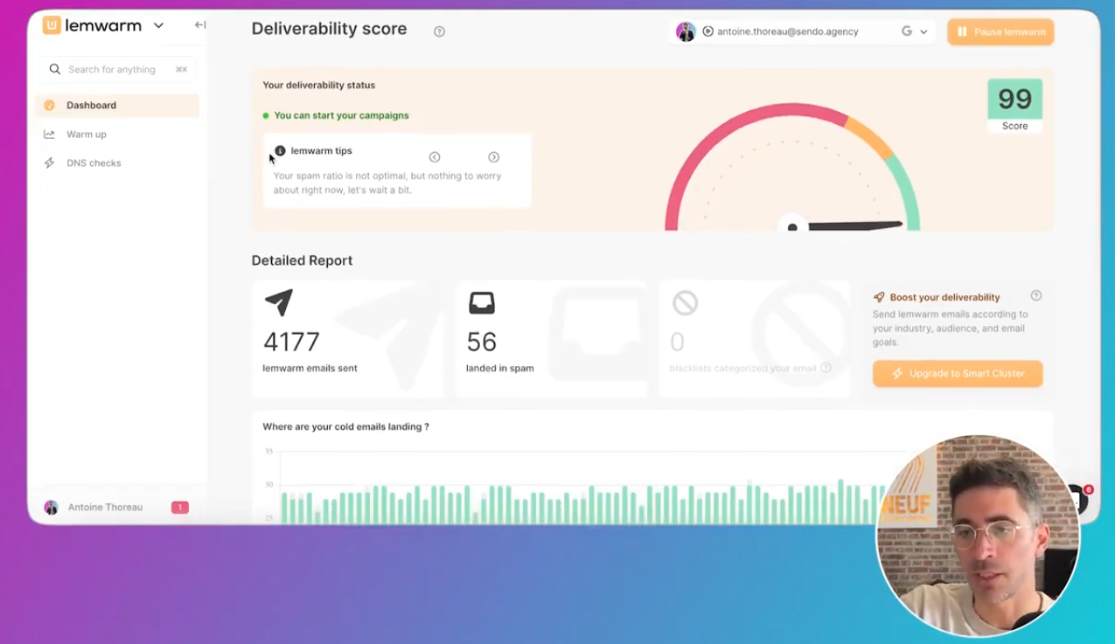The height and width of the screenshot is (644, 1115).
Task: Pause lemwarm with the orange button
Action: pyautogui.click(x=1000, y=32)
